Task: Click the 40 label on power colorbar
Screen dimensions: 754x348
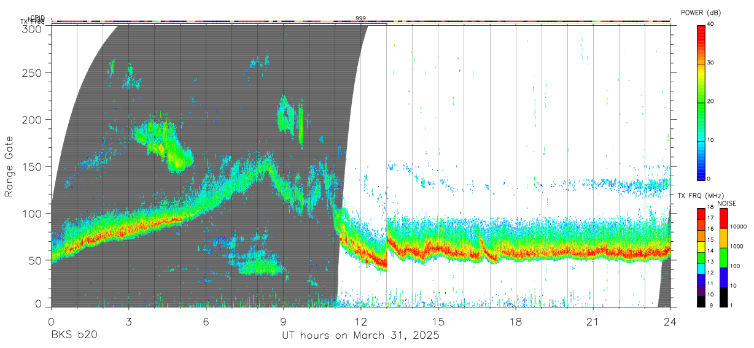Action: [710, 24]
